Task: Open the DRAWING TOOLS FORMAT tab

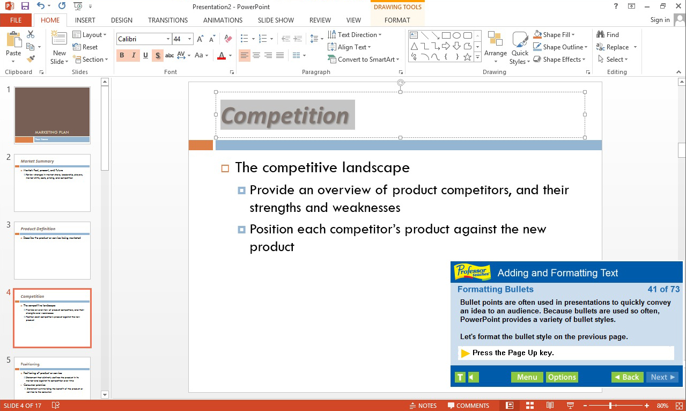Action: point(397,20)
